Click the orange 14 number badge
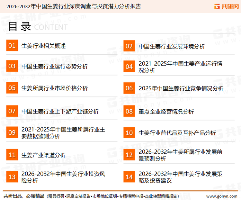241x200 pixels. pos(129,177)
